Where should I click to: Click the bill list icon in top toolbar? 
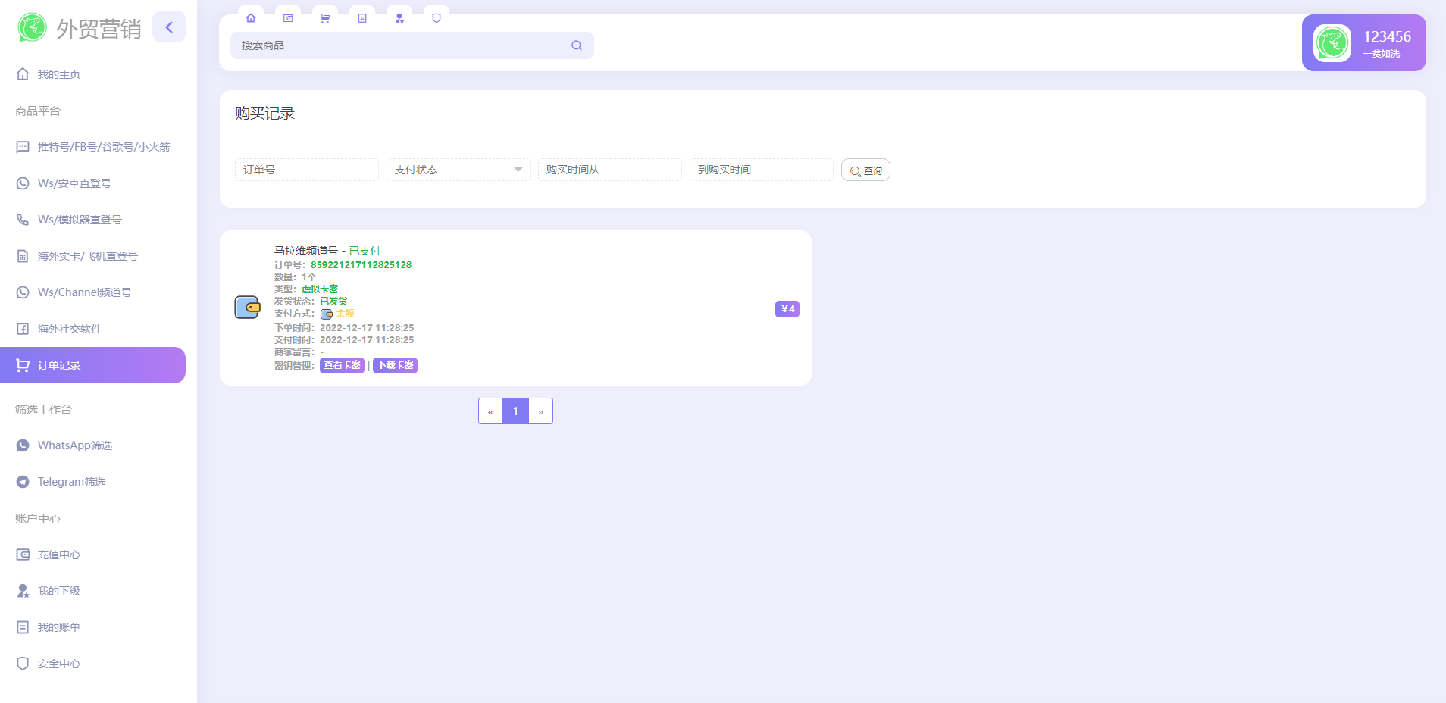[362, 18]
